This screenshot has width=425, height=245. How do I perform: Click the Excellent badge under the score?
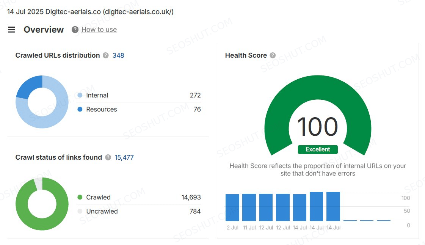318,149
